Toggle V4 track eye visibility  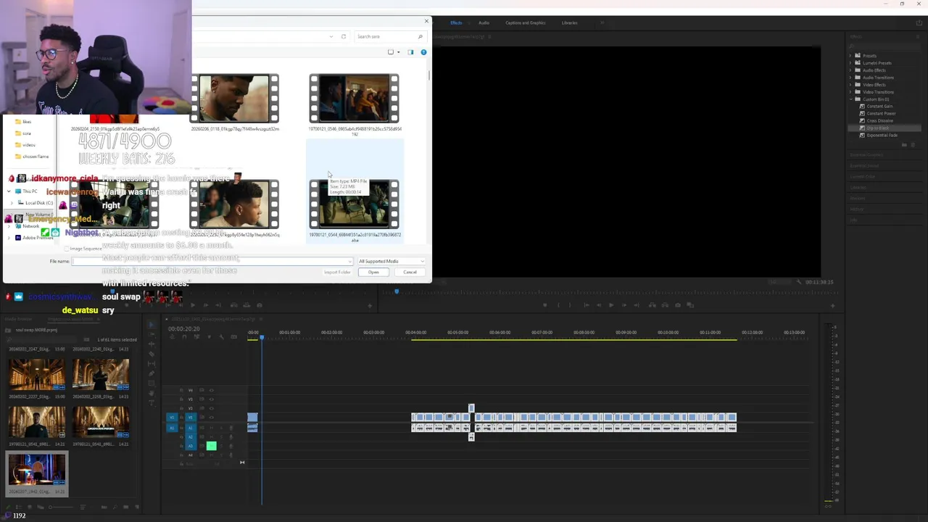click(x=211, y=390)
